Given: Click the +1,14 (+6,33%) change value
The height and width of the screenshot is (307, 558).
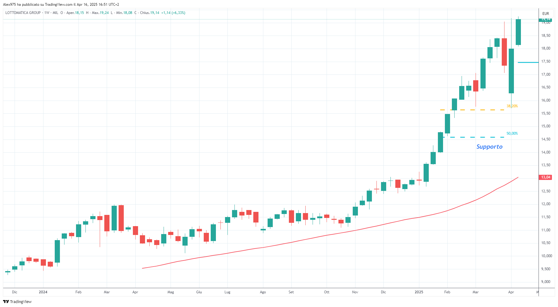Looking at the screenshot, I should pos(173,13).
